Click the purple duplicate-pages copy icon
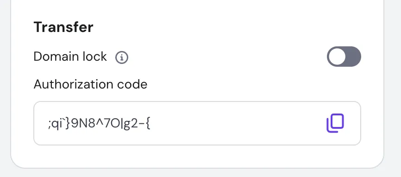401x177 pixels. coord(335,123)
